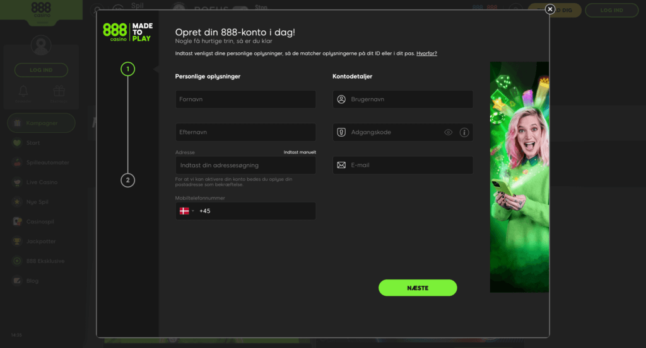Viewport: 646px width, 348px height.
Task: Click the 888 casino Made to Play logo
Action: click(127, 32)
